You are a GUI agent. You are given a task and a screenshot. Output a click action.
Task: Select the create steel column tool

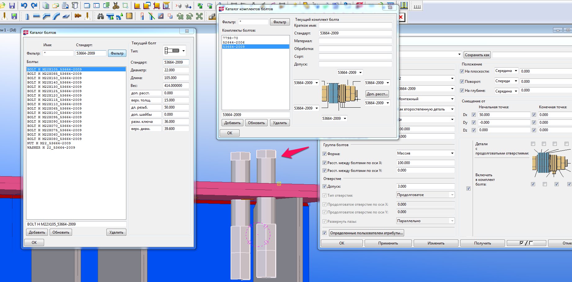point(27,16)
